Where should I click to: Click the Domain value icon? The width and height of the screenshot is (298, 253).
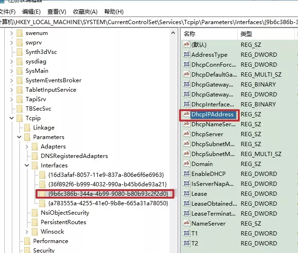(186, 164)
